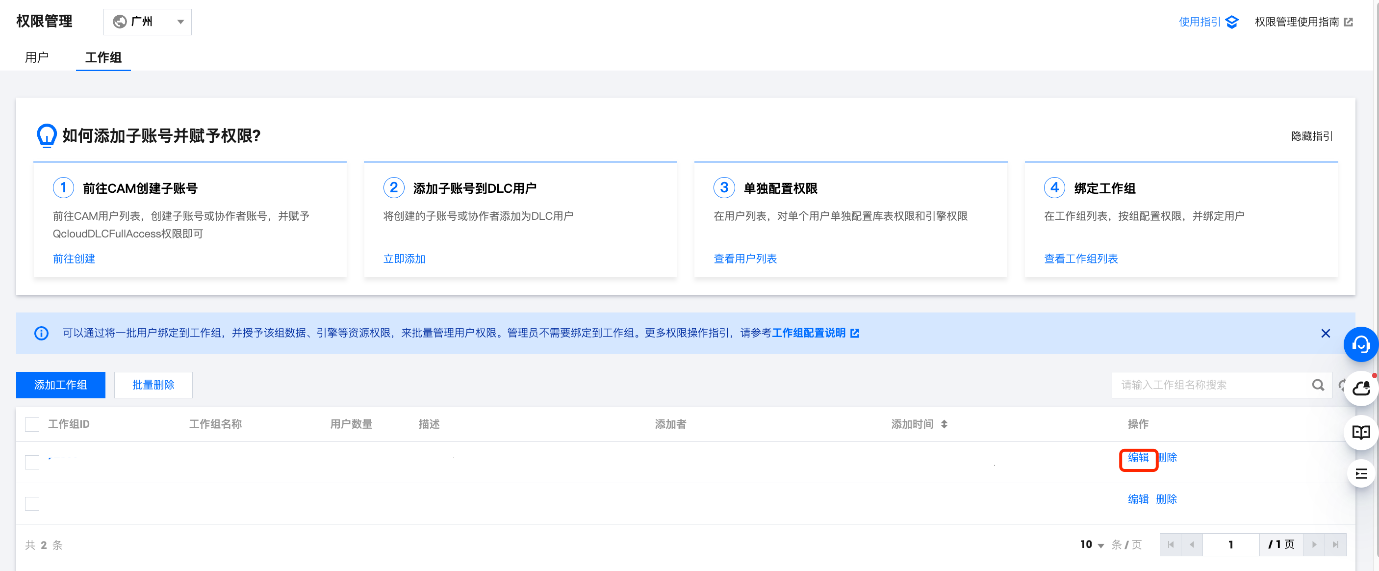The image size is (1379, 571).
Task: Check the select-all header checkbox
Action: [32, 424]
